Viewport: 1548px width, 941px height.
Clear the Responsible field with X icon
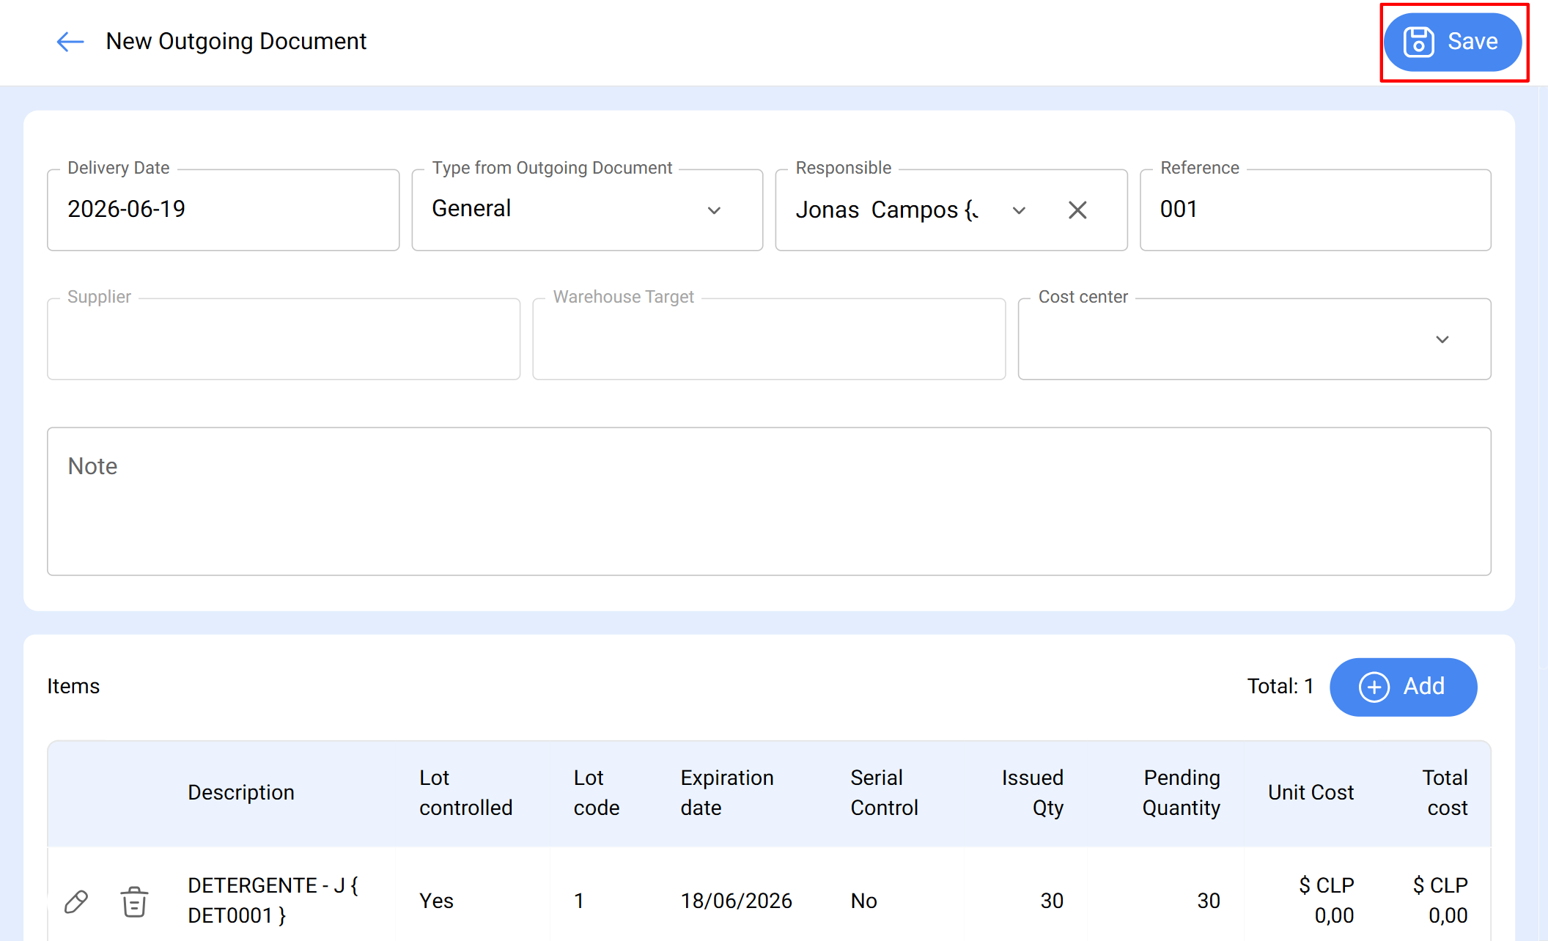tap(1077, 210)
